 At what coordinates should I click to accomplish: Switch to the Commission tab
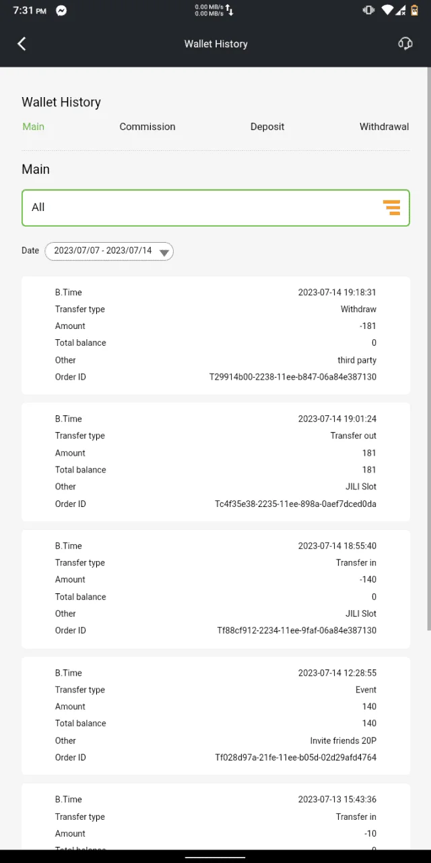[147, 127]
